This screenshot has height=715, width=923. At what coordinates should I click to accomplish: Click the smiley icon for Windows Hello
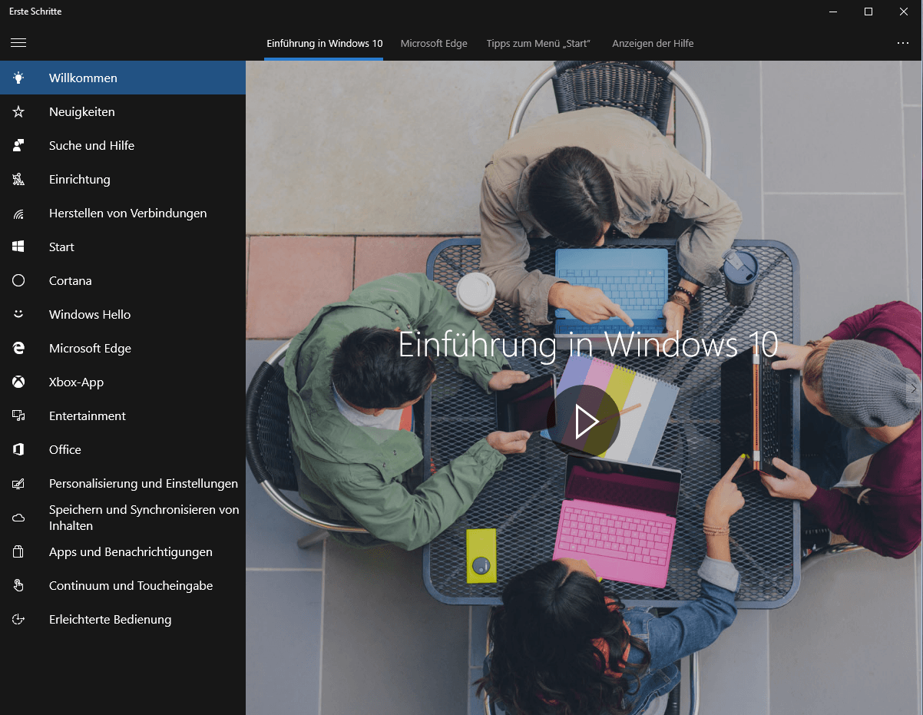pyautogui.click(x=18, y=314)
